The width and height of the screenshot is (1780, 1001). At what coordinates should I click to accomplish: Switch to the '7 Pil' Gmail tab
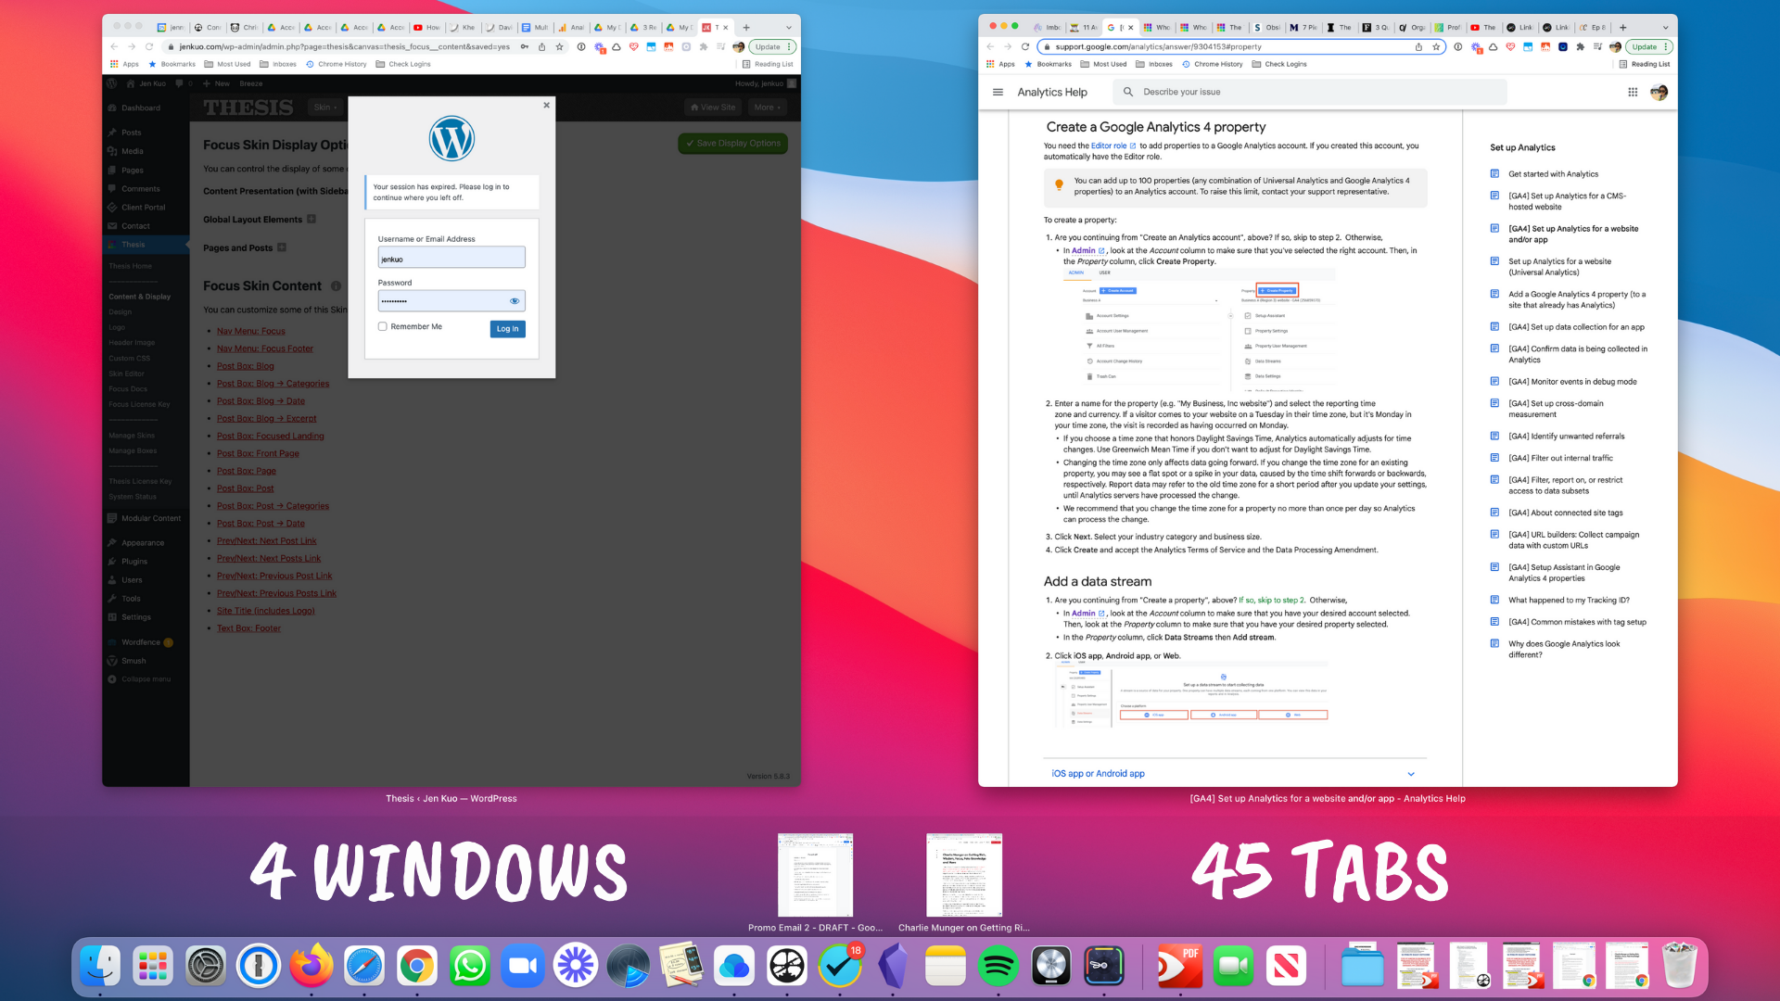(x=1303, y=28)
